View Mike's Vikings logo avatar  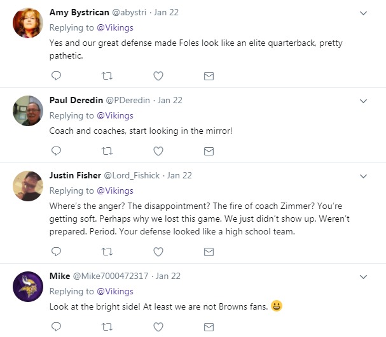point(28,287)
